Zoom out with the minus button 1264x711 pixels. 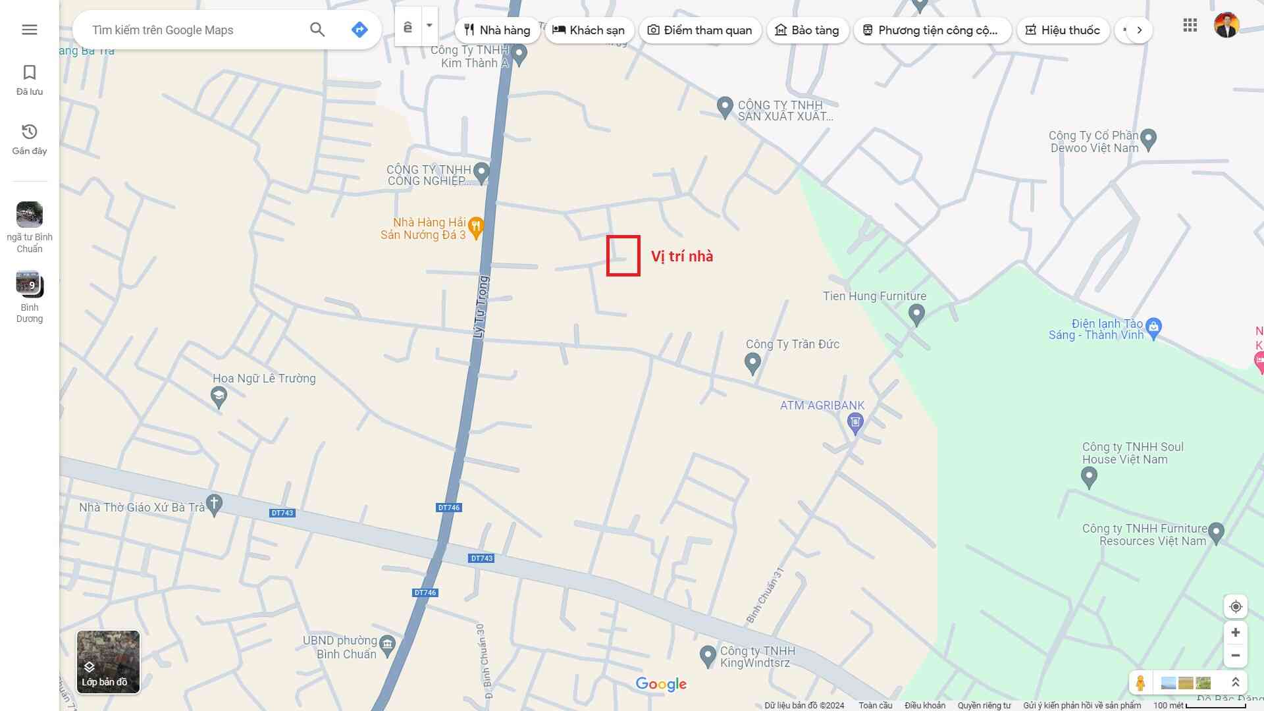(1236, 656)
